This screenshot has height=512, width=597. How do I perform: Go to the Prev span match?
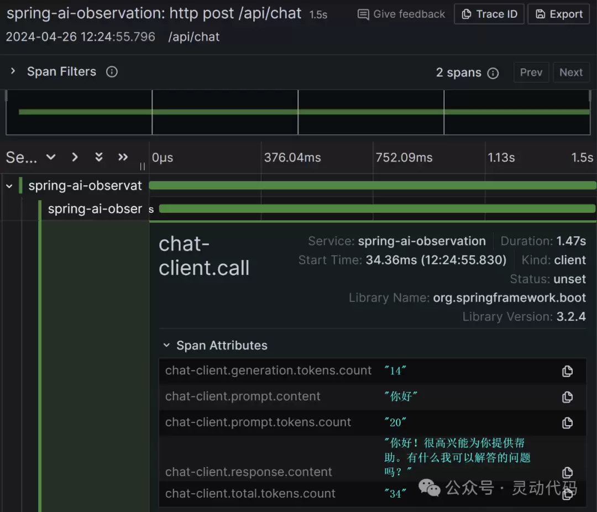(x=531, y=72)
